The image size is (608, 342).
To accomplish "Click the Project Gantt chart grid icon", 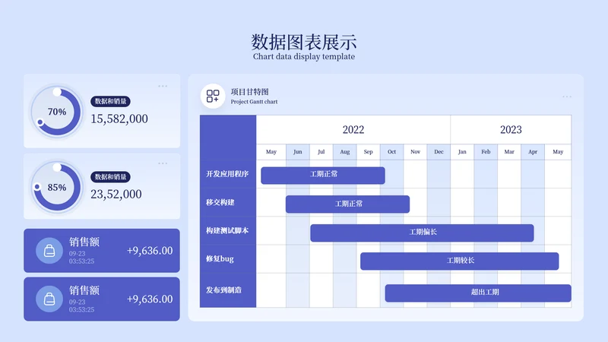I will pos(213,96).
